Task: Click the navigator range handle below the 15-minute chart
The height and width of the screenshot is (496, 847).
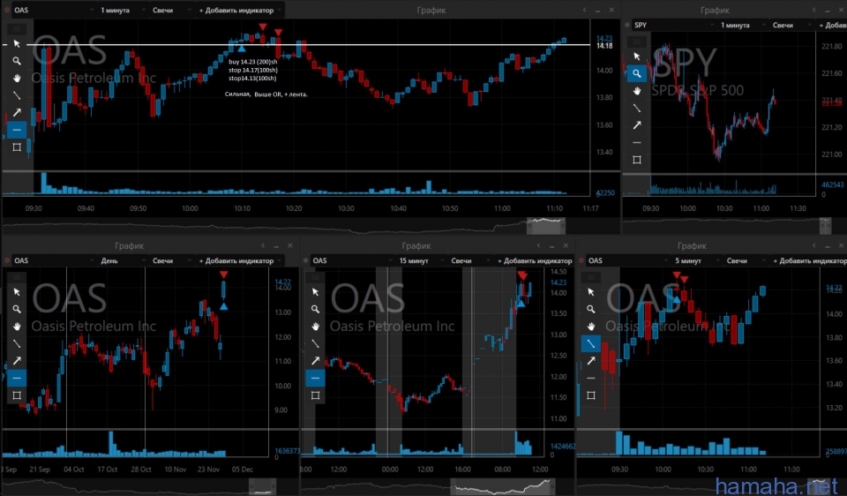Action: pos(502,486)
